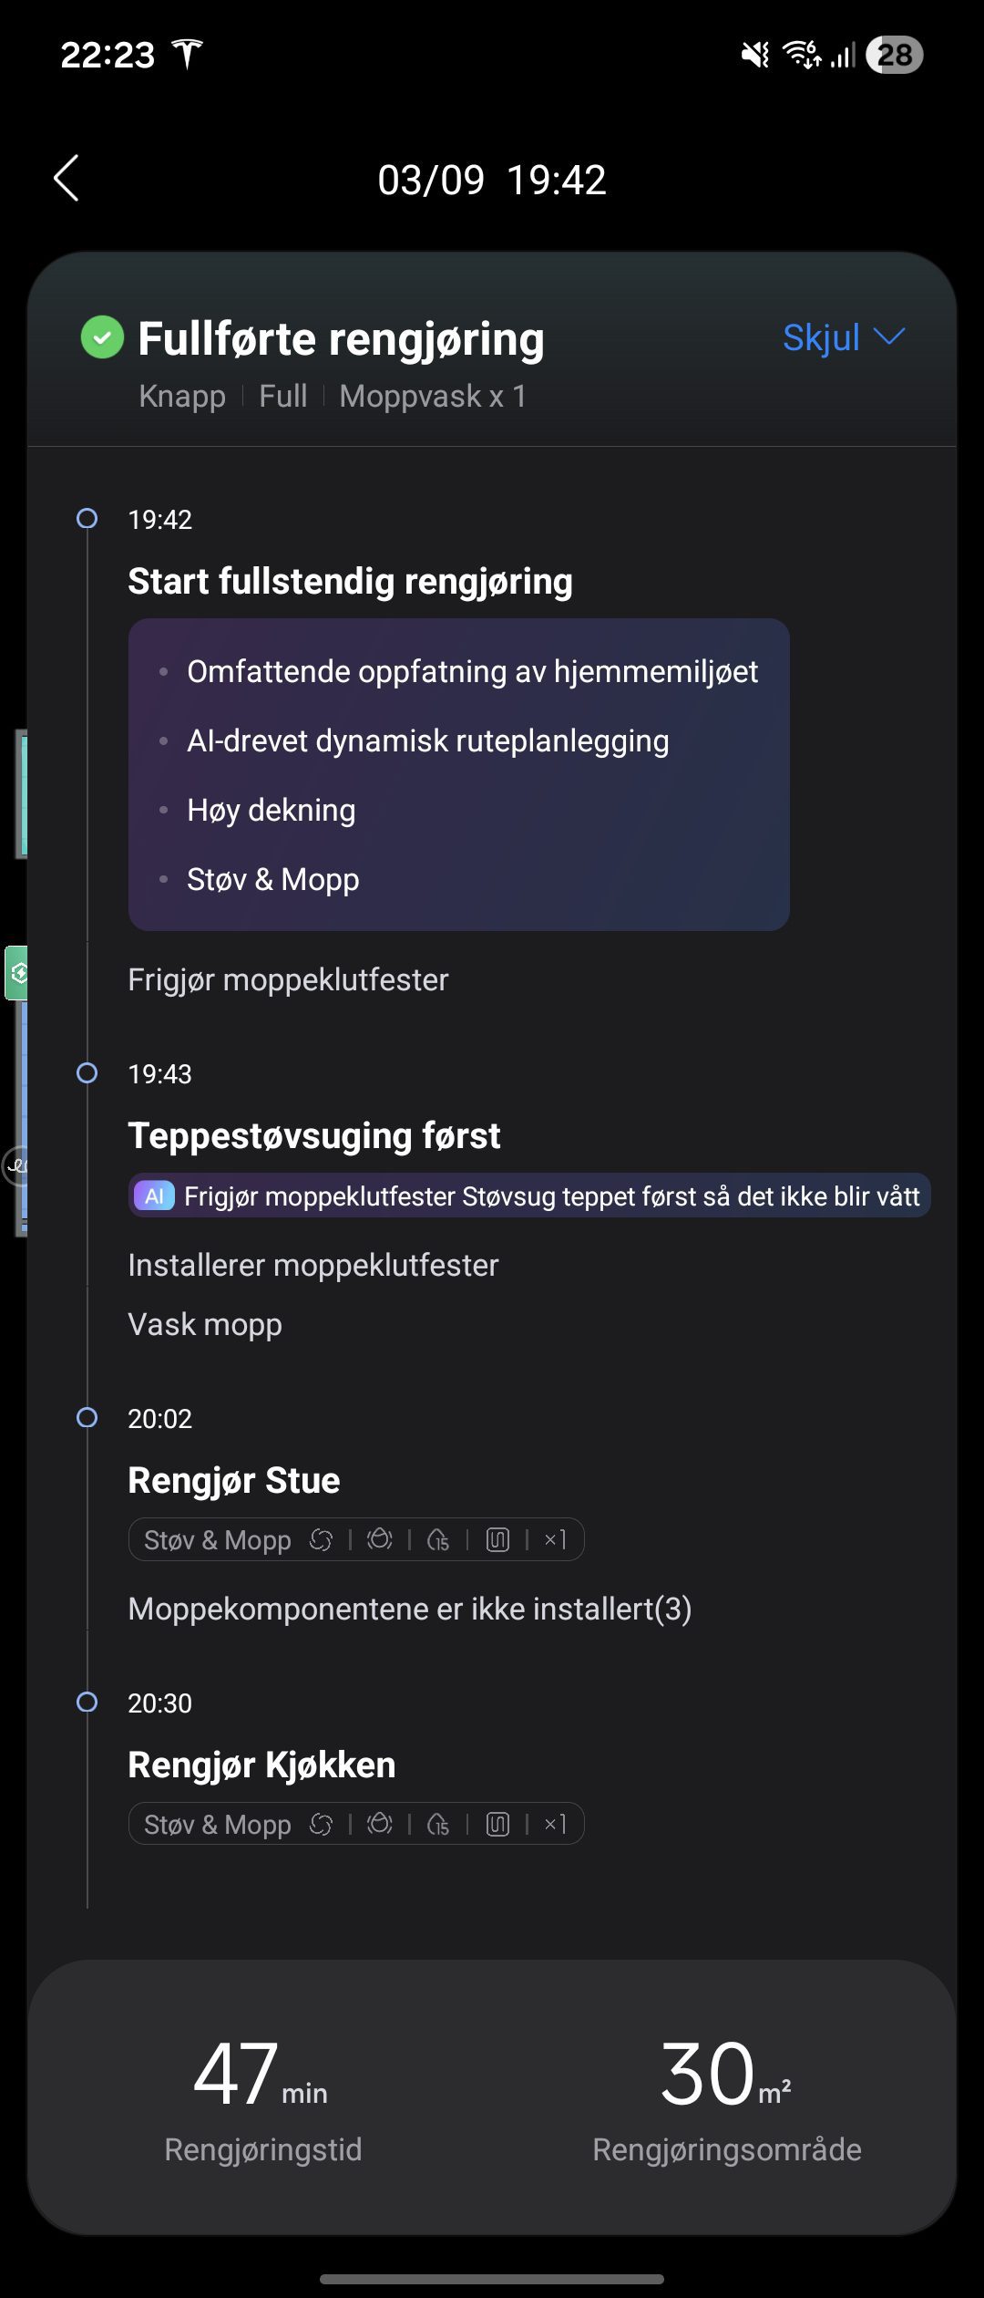Open the Rengjør Stue entry

(x=234, y=1481)
